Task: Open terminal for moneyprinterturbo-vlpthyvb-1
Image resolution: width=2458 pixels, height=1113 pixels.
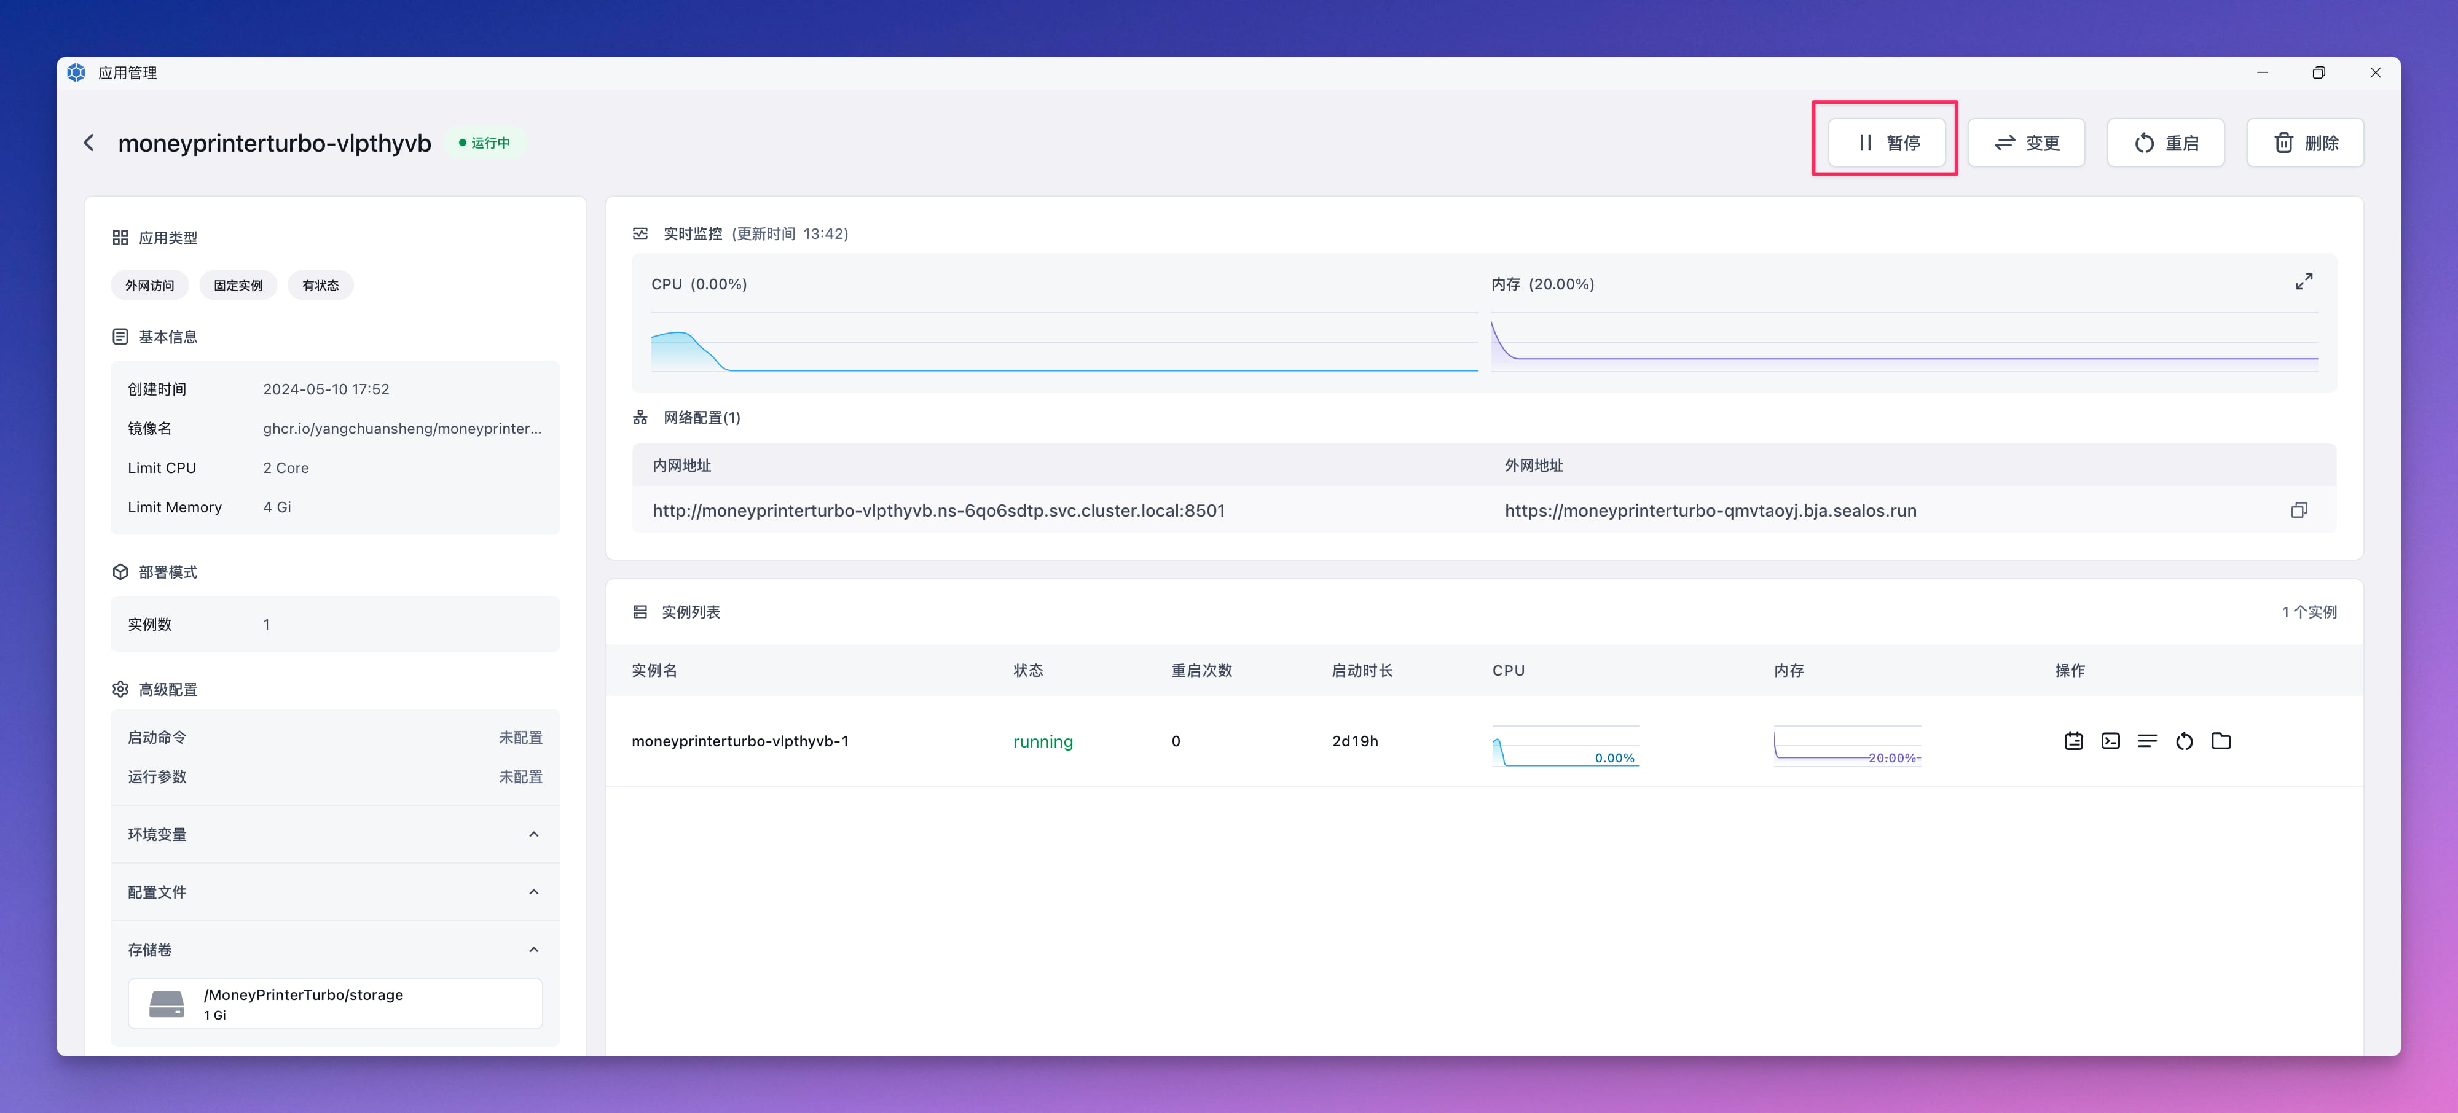Action: [x=2111, y=741]
